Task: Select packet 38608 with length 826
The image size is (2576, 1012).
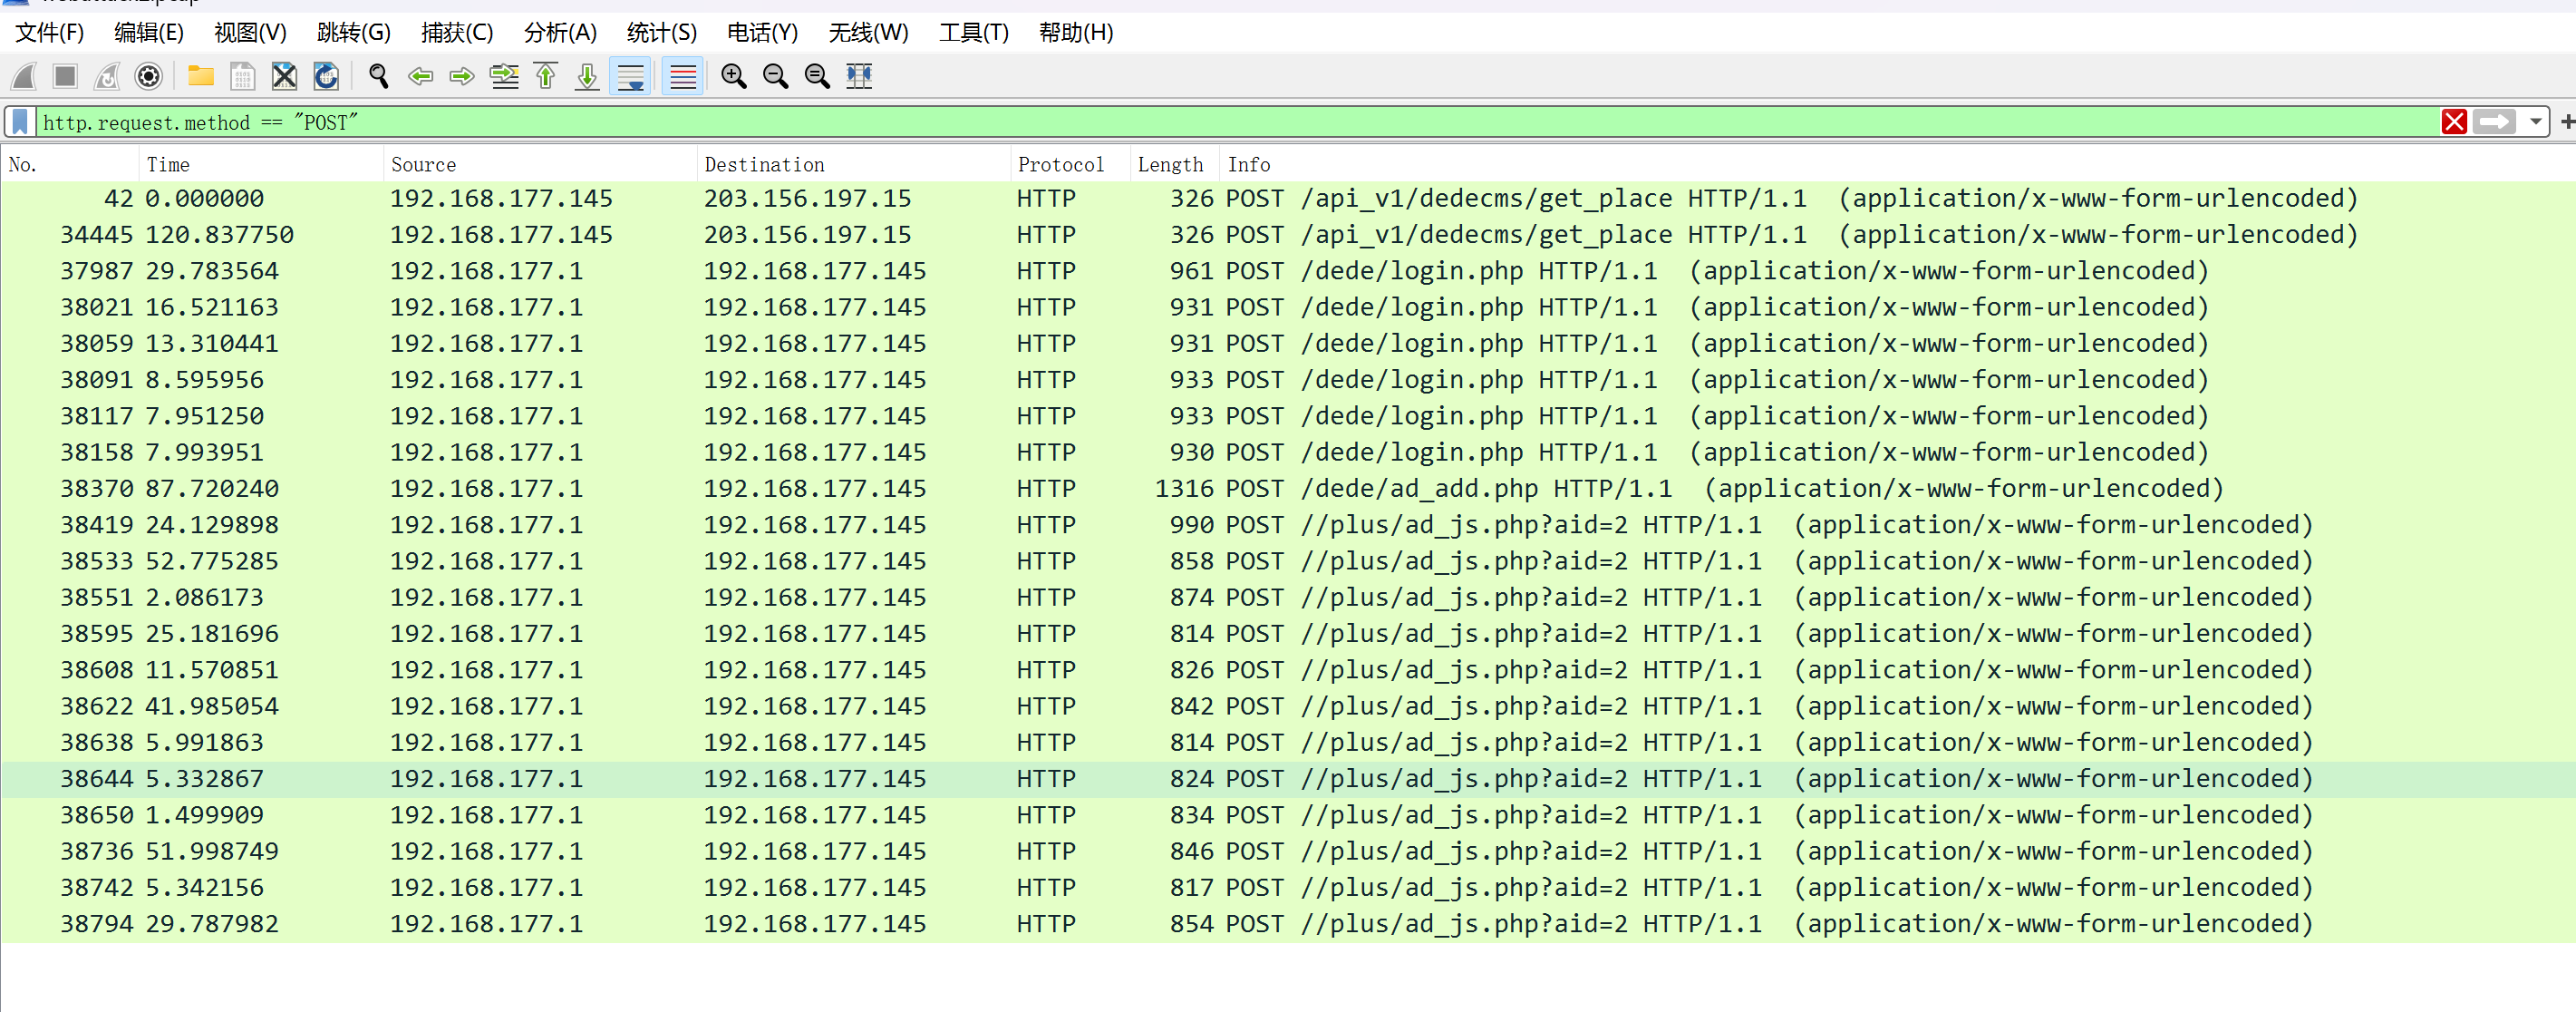Action: pyautogui.click(x=1288, y=670)
